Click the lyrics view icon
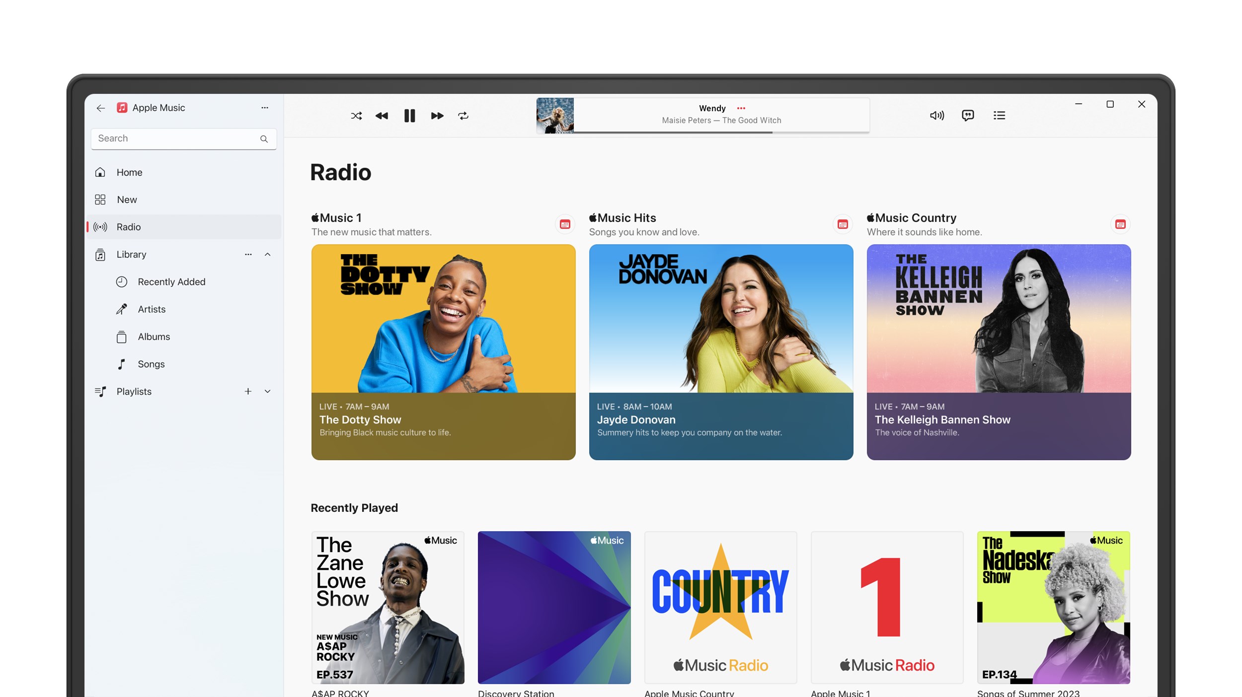The image size is (1242, 697). coord(967,115)
